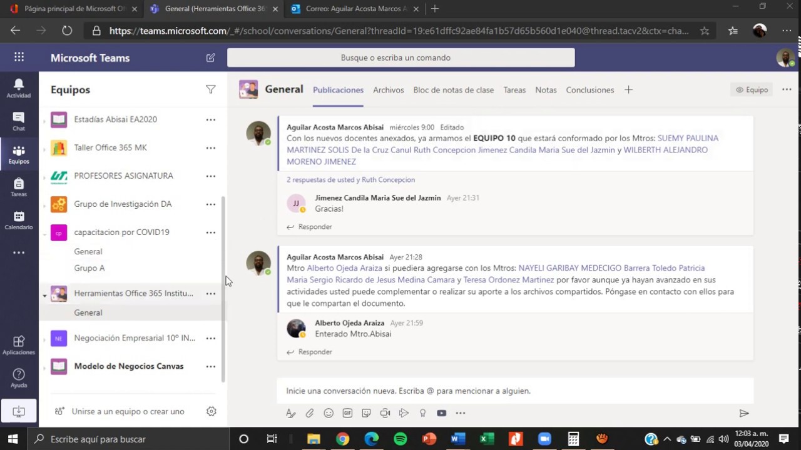Viewport: 801px width, 450px height.
Task: Open the app launcher waffle grid
Action: [19, 57]
